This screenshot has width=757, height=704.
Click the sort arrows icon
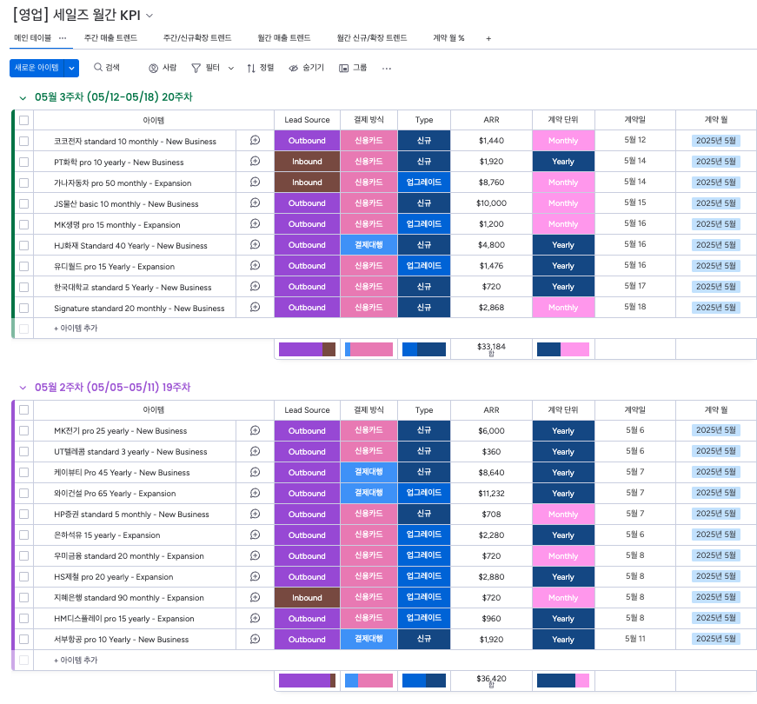click(251, 68)
